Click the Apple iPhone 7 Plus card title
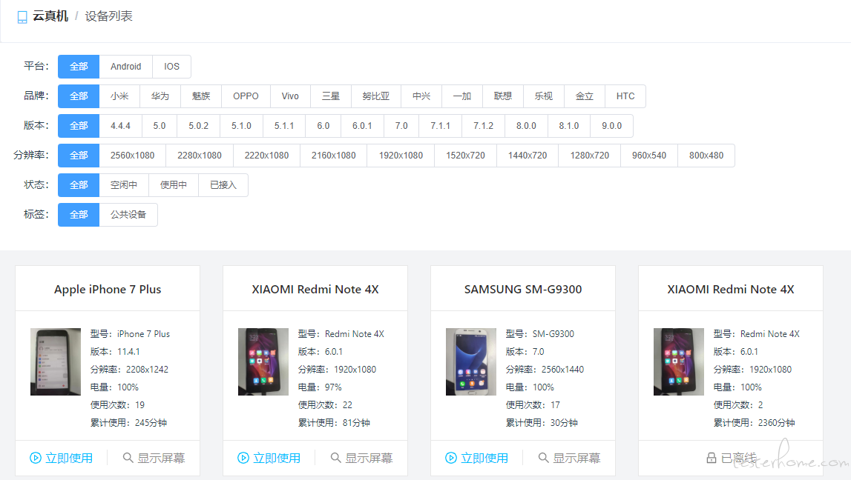 click(108, 290)
